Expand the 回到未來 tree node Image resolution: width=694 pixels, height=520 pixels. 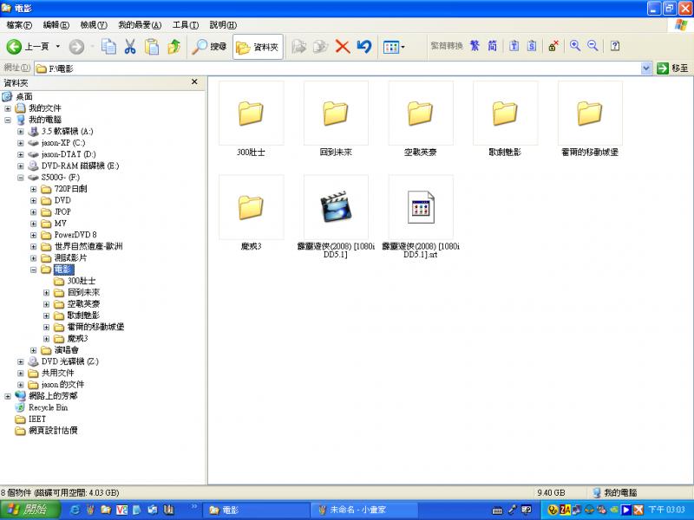click(x=46, y=292)
